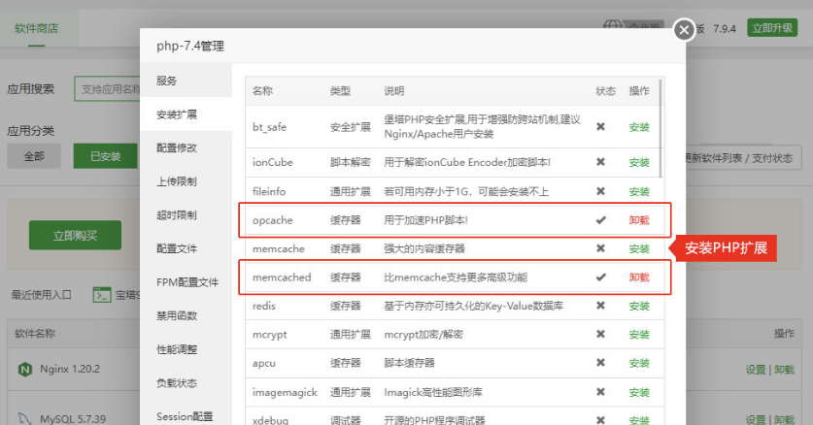Click the redis description text
The image size is (813, 425).
point(473,306)
